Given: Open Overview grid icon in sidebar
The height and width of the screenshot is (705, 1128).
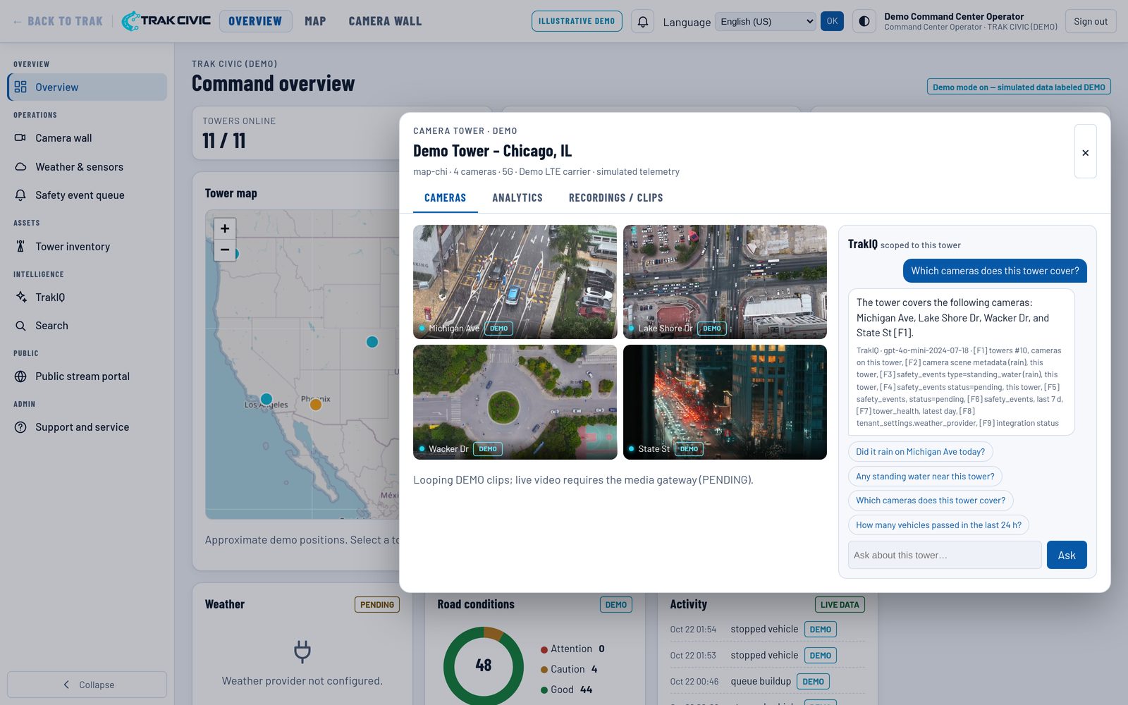Looking at the screenshot, I should (20, 87).
